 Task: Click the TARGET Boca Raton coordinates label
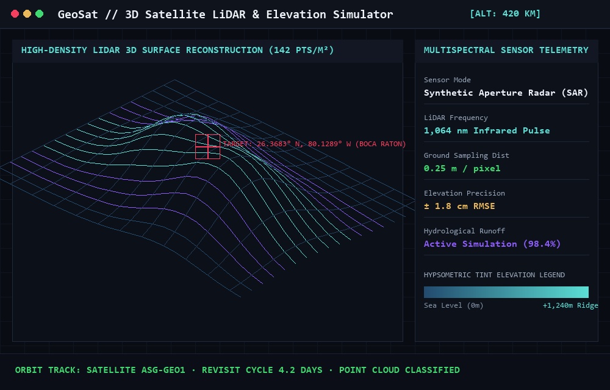pos(314,144)
